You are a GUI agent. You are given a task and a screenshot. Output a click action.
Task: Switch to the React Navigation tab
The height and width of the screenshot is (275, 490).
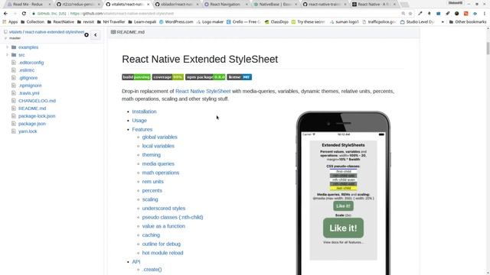click(226, 5)
